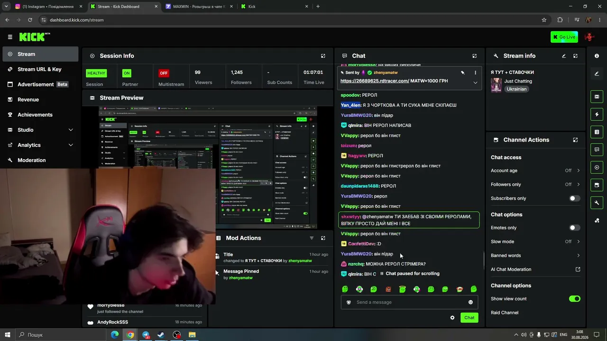Toggle Subscribers only chat
This screenshot has height=341, width=607.
coord(574,198)
